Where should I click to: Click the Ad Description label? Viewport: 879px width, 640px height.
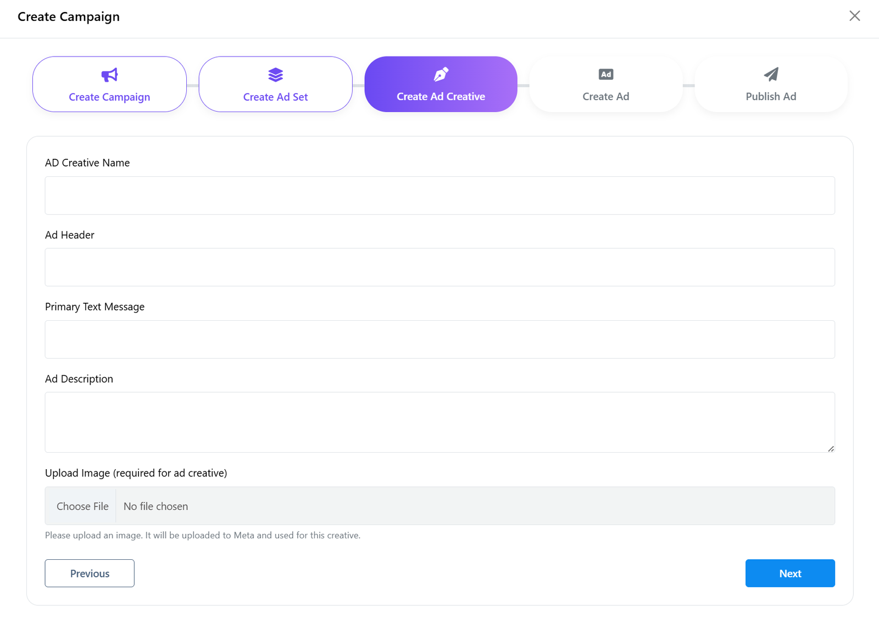pos(79,379)
